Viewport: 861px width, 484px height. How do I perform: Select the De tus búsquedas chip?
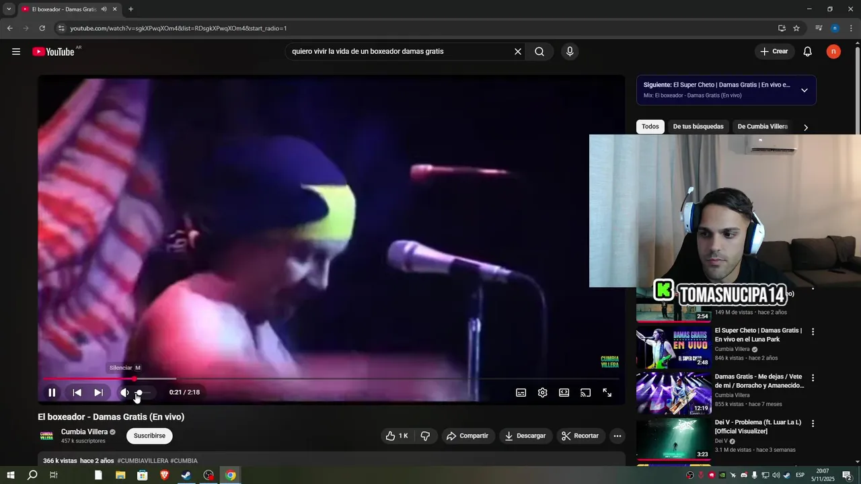click(698, 126)
